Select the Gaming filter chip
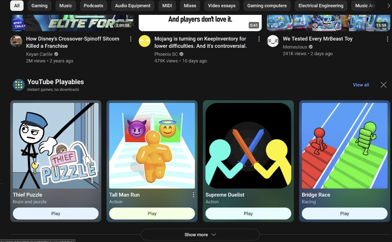The width and height of the screenshot is (392, 242). tap(40, 6)
